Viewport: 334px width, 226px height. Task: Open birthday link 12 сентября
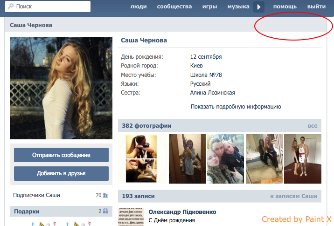[x=206, y=57]
